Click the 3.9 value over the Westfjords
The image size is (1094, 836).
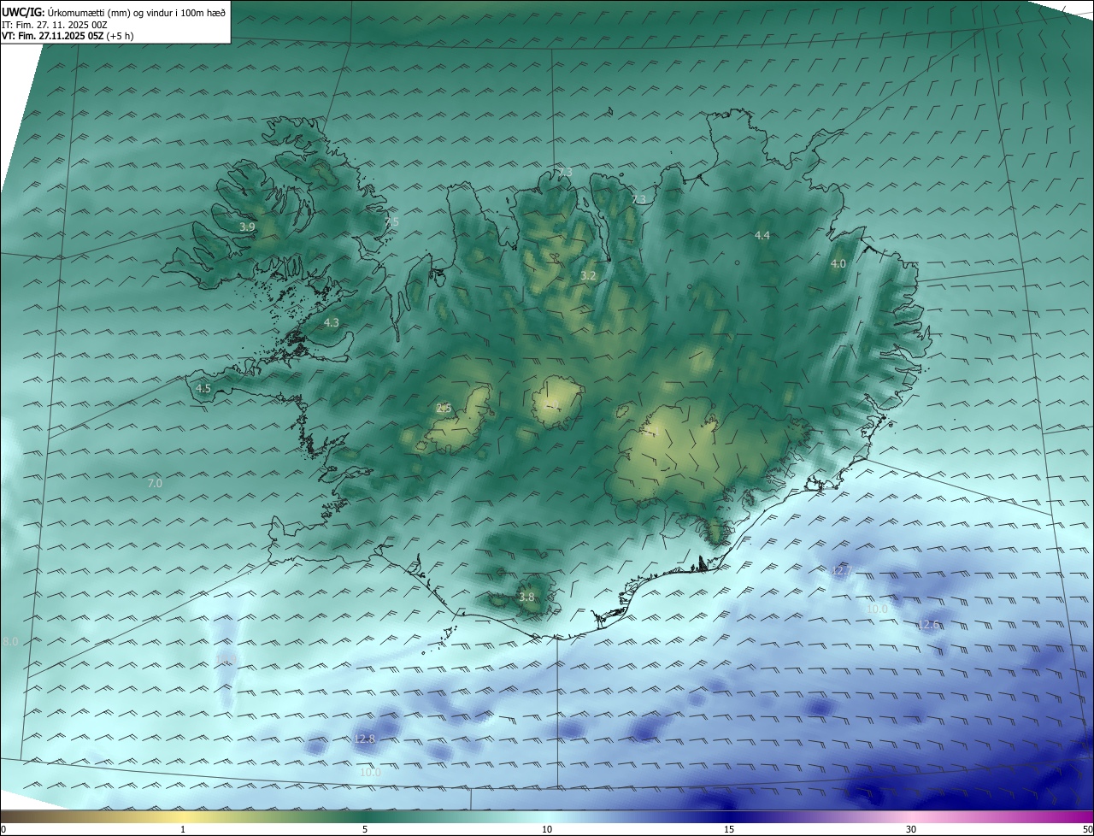[247, 227]
